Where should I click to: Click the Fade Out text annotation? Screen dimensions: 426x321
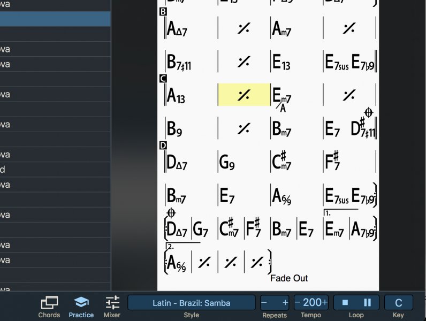pyautogui.click(x=289, y=278)
